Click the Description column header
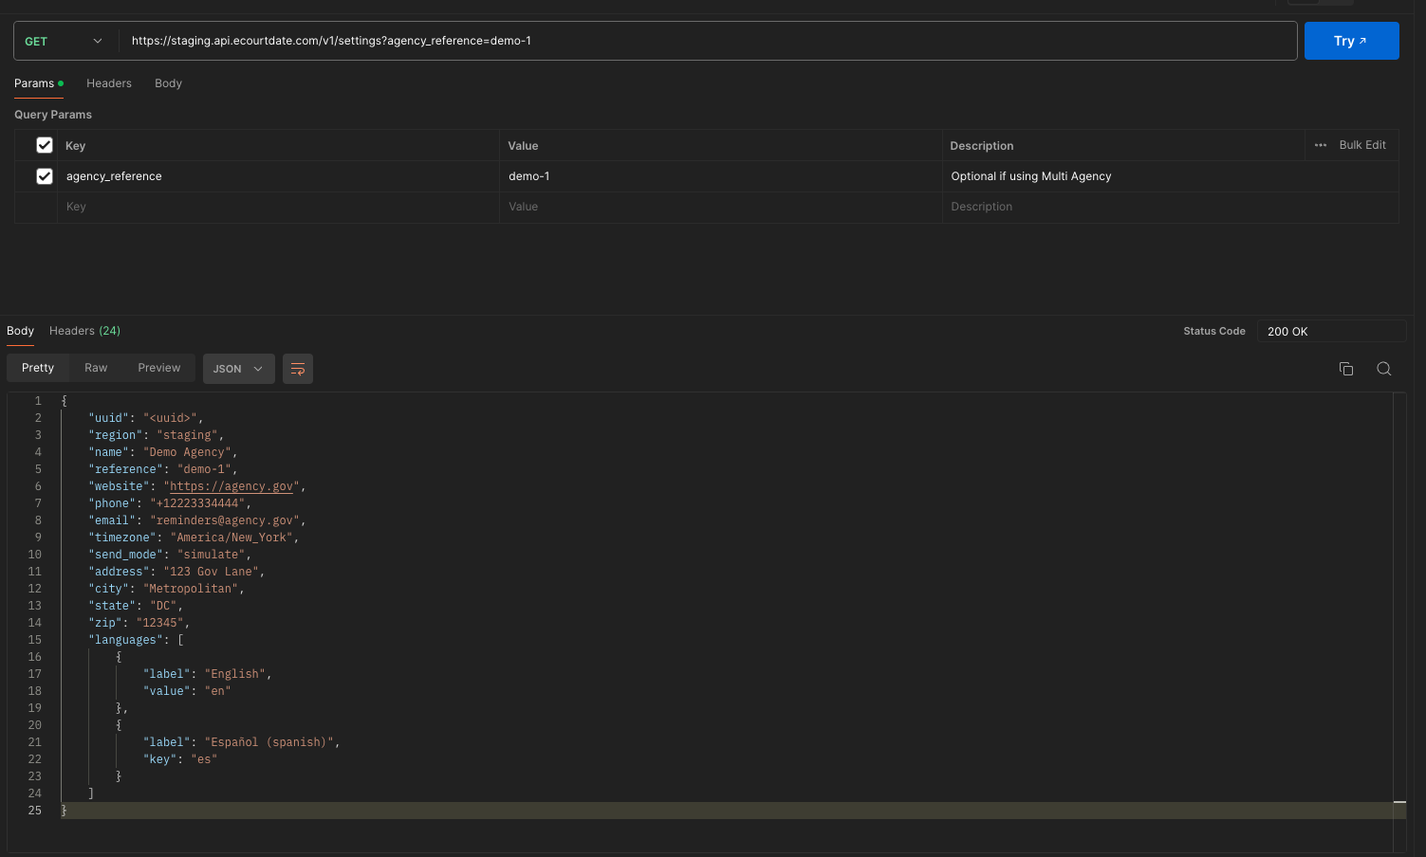 pos(982,146)
